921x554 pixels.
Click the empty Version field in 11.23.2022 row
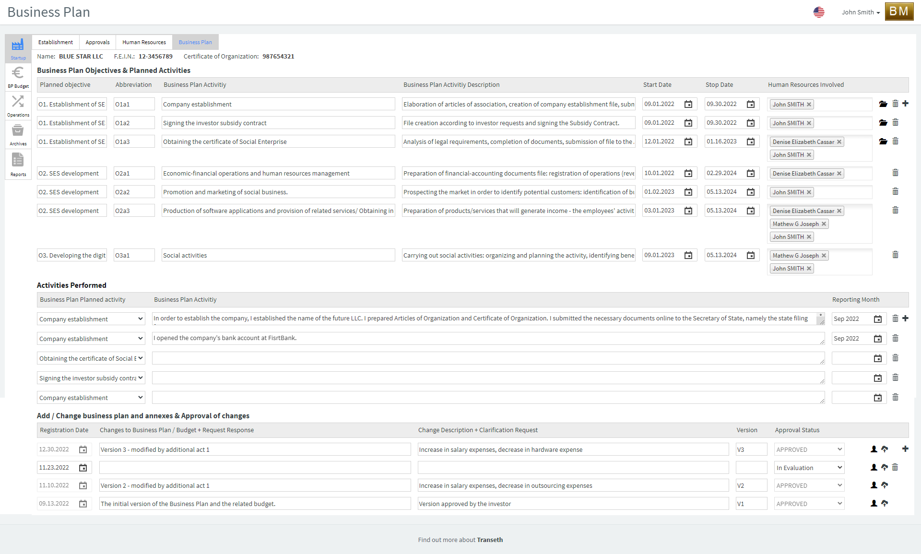click(x=751, y=468)
